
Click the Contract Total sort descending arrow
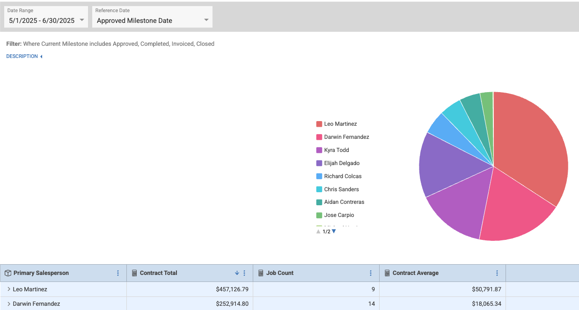click(x=237, y=273)
